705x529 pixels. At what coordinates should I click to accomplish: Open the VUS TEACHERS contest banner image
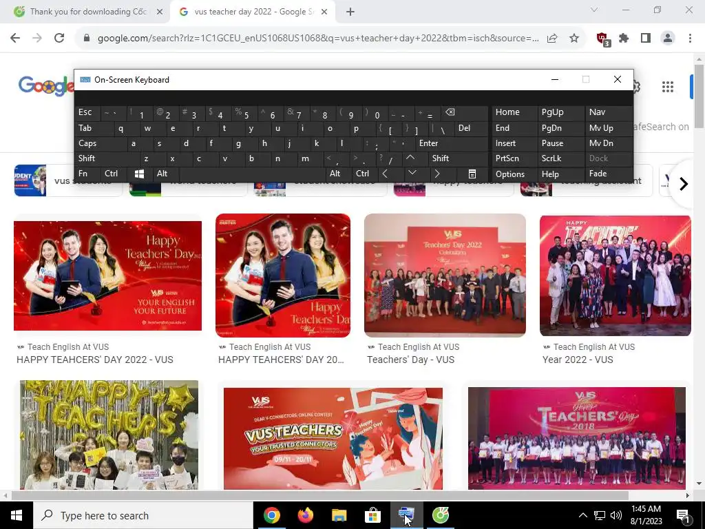pos(333,439)
